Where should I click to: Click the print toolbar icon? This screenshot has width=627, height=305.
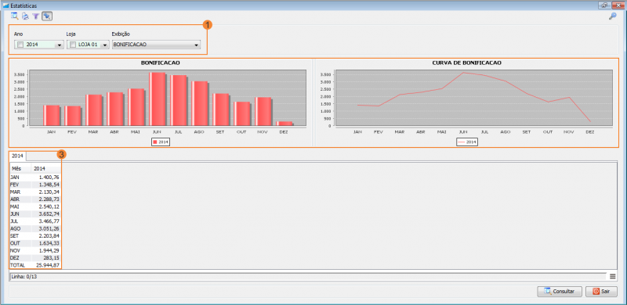[x=25, y=16]
